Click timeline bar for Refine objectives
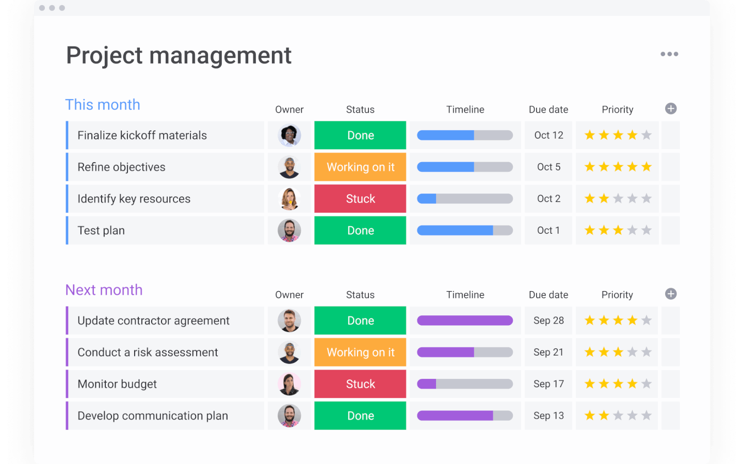The height and width of the screenshot is (464, 743). coord(465,167)
